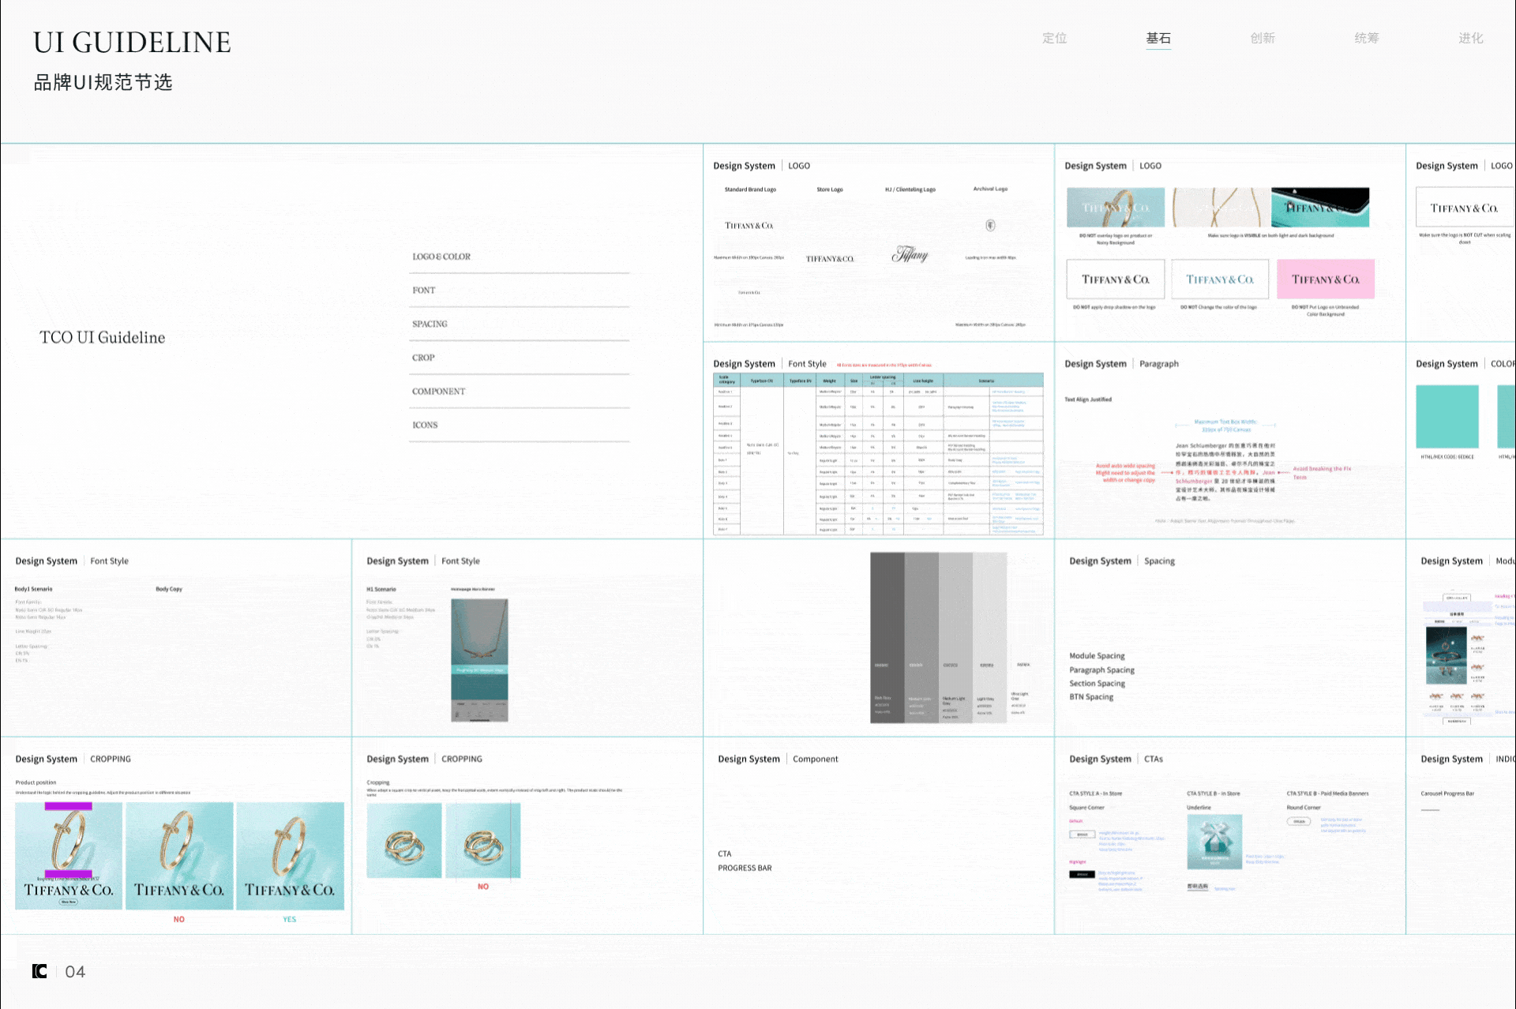Click the BTN Spacing label
The height and width of the screenshot is (1009, 1516).
(1091, 697)
